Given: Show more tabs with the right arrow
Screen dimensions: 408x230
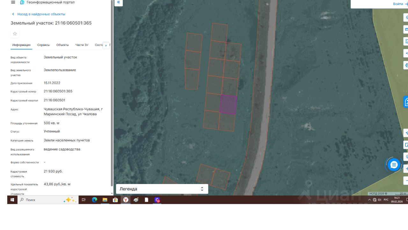Looking at the screenshot, I should 106,45.
